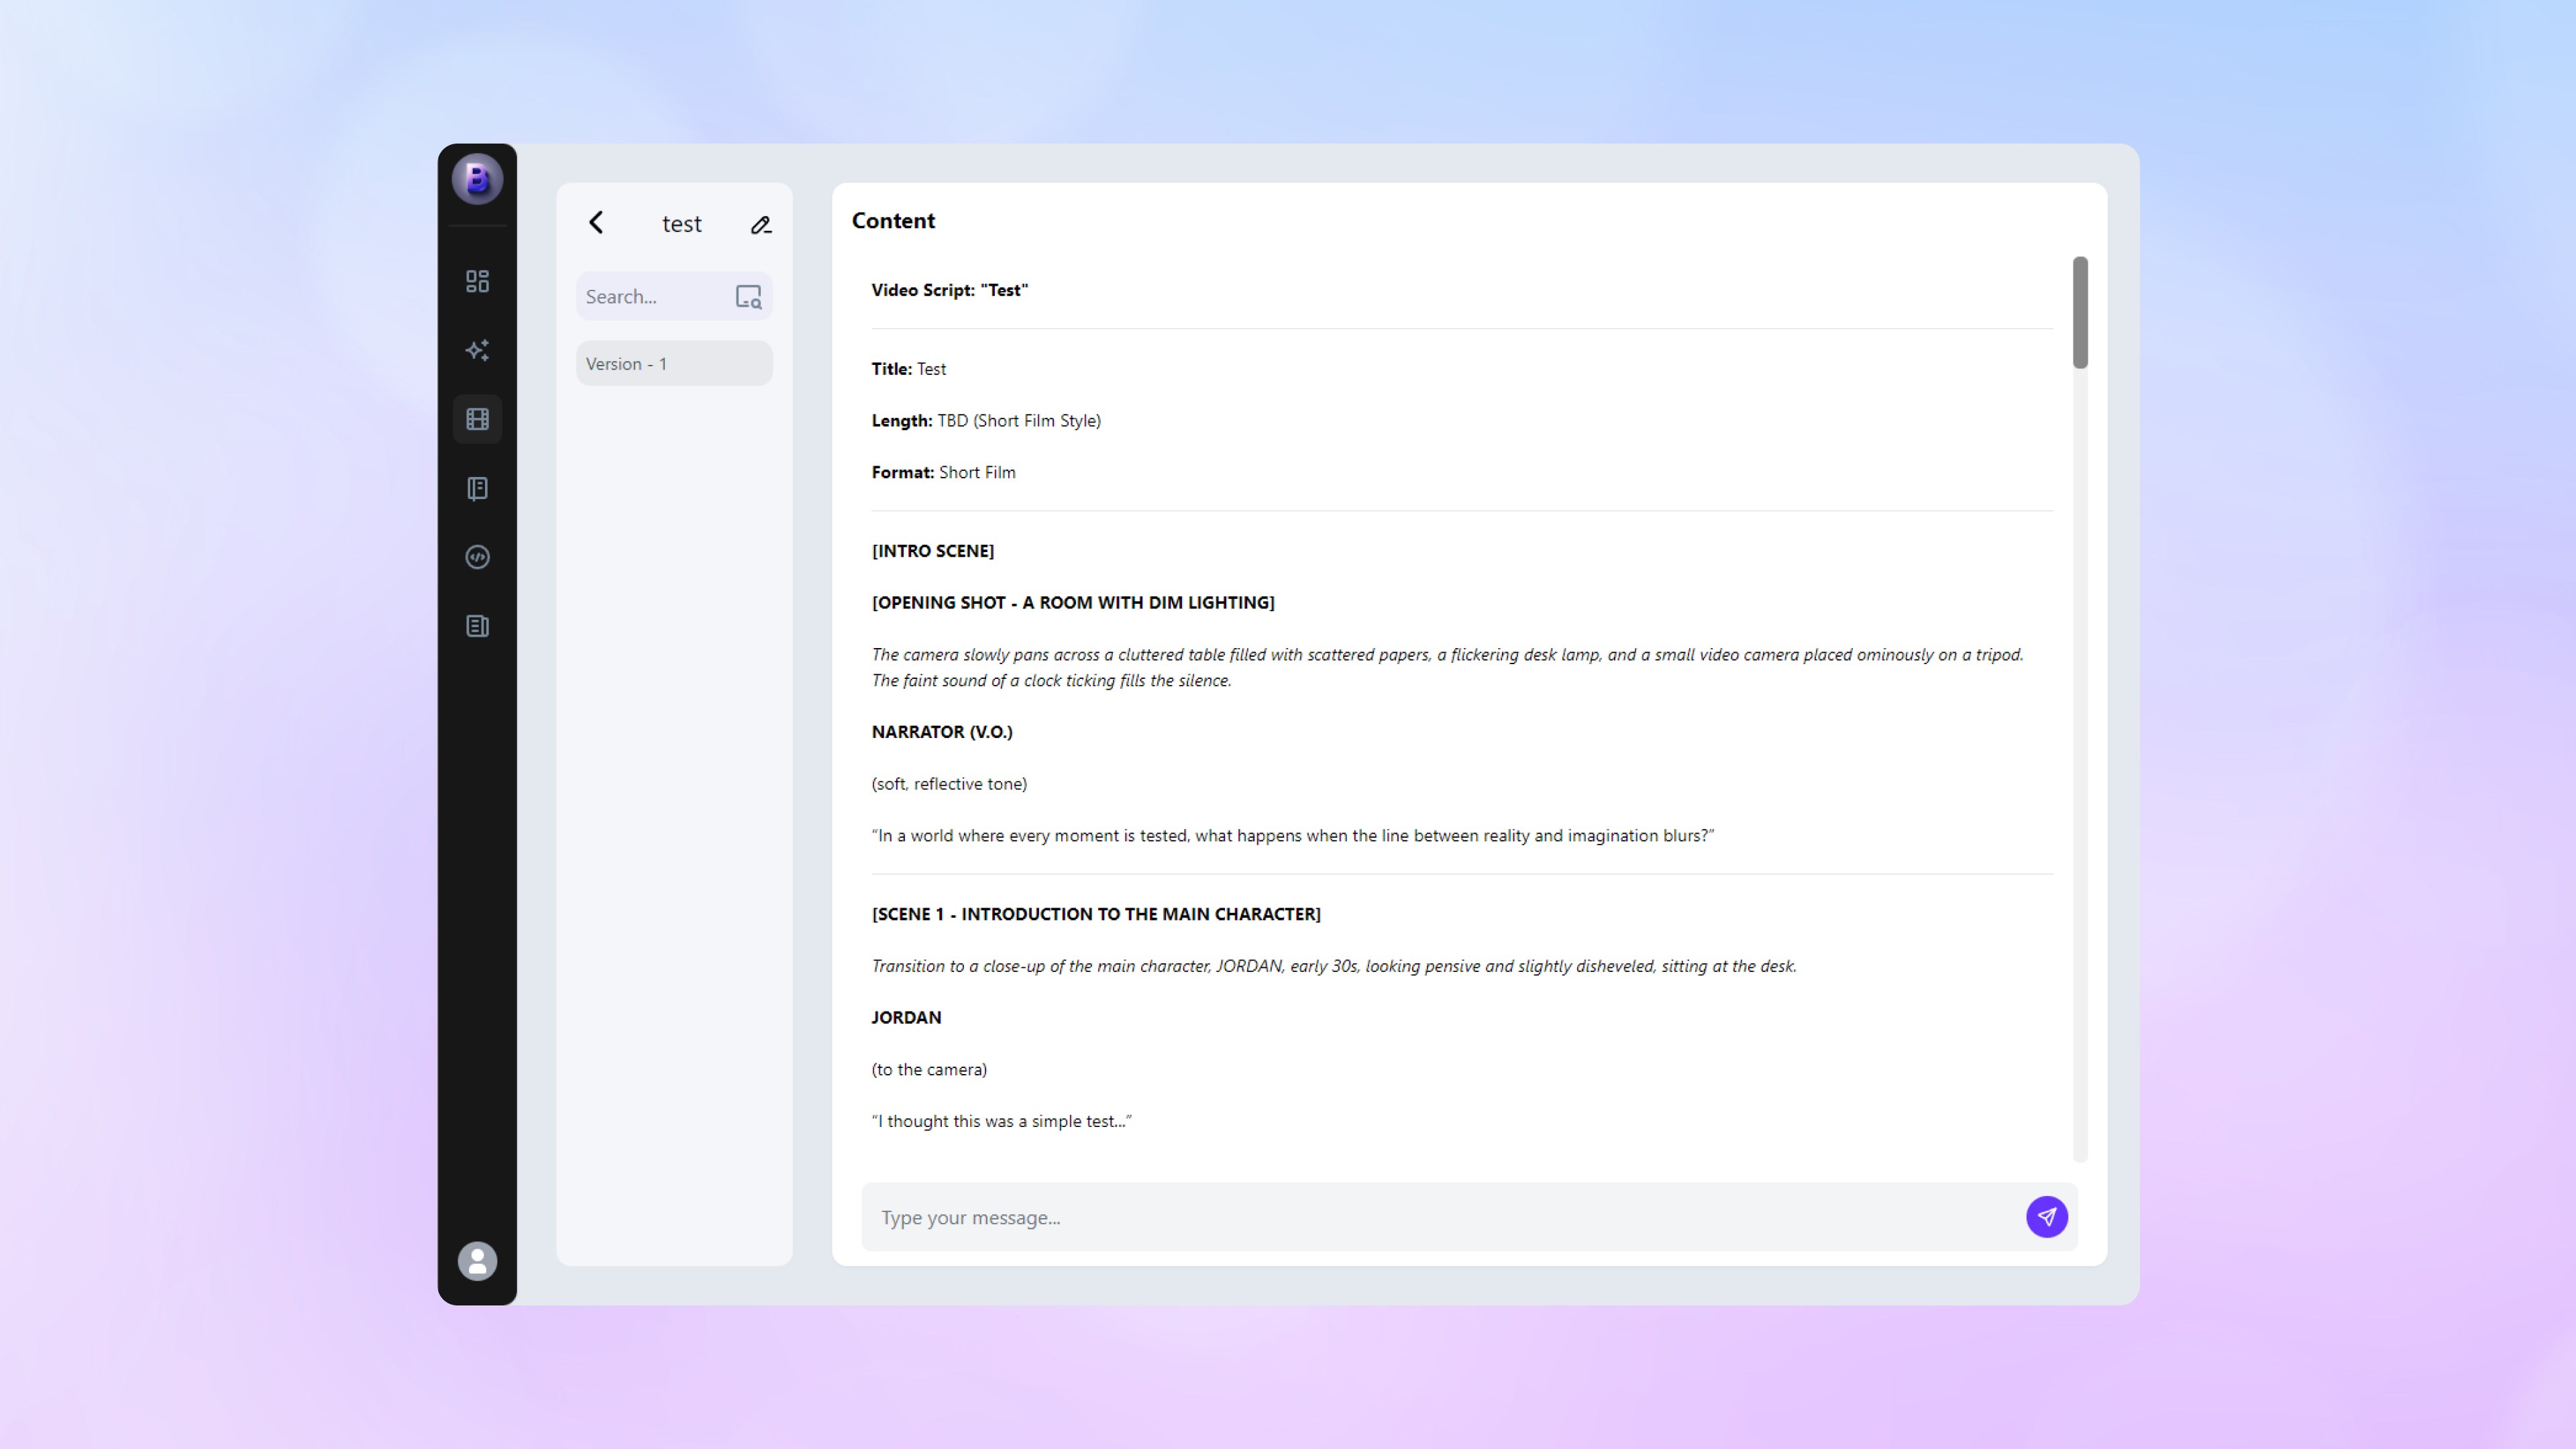Click the 'test' project title
Screen dimensions: 2576x1449
pyautogui.click(x=681, y=224)
